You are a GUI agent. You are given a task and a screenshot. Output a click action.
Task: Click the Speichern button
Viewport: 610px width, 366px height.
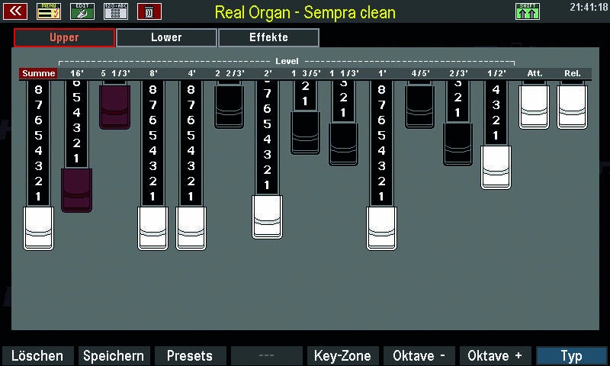pos(114,356)
